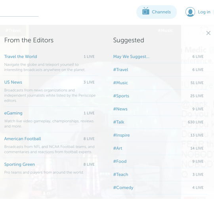Image resolution: width=214 pixels, height=199 pixels.
Task: Click the 'From the Editors' heading
Action: tap(29, 40)
